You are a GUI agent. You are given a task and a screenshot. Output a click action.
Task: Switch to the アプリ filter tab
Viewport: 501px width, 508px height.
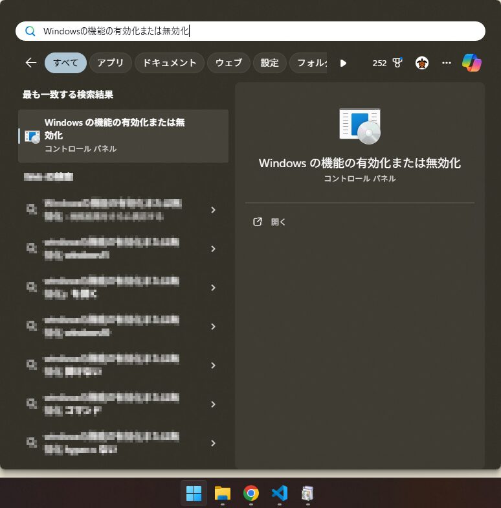110,63
